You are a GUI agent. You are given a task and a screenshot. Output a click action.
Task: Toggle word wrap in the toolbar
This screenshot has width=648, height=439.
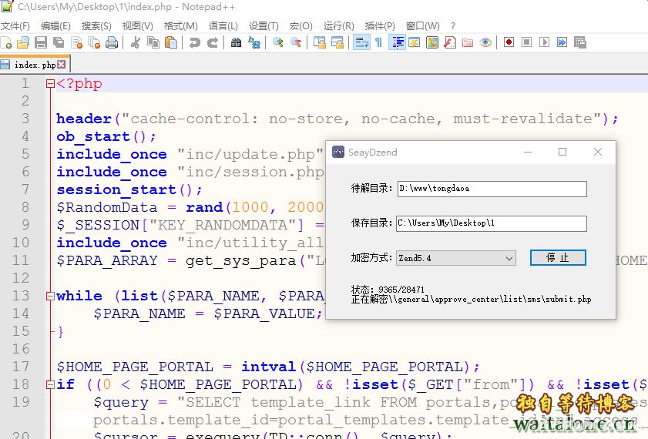pos(361,42)
